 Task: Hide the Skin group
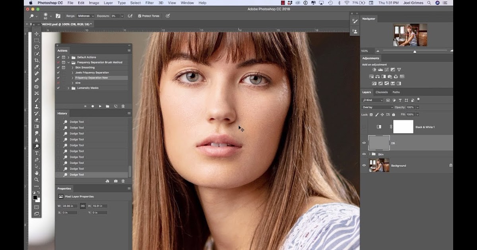[x=364, y=154]
